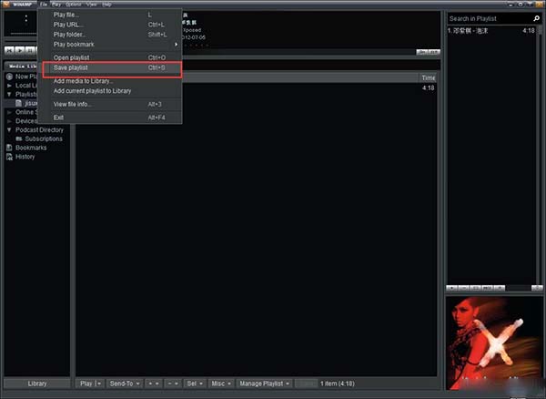Open the Send-To dropdown
Screen dimensions: 546x399
[124, 384]
